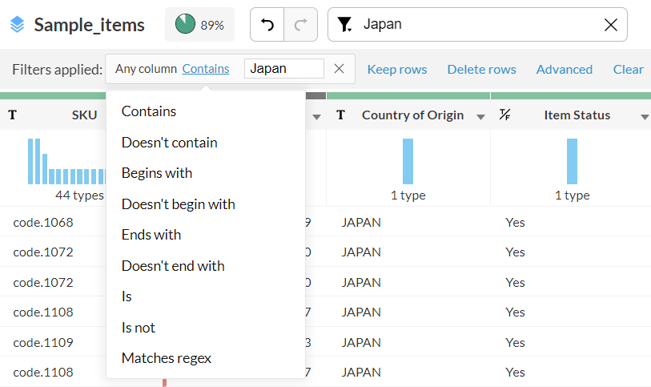
Task: Click the Country of Origin text type icon
Action: coord(340,115)
